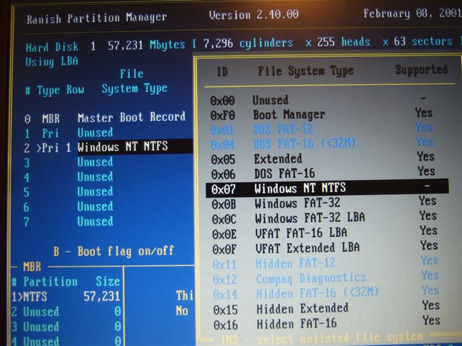Click the 'Supported' column header

pos(422,70)
